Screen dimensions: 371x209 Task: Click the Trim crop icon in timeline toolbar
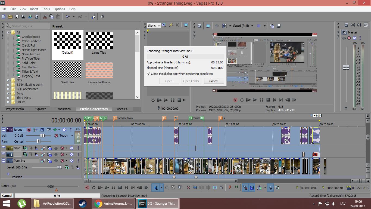(195, 188)
